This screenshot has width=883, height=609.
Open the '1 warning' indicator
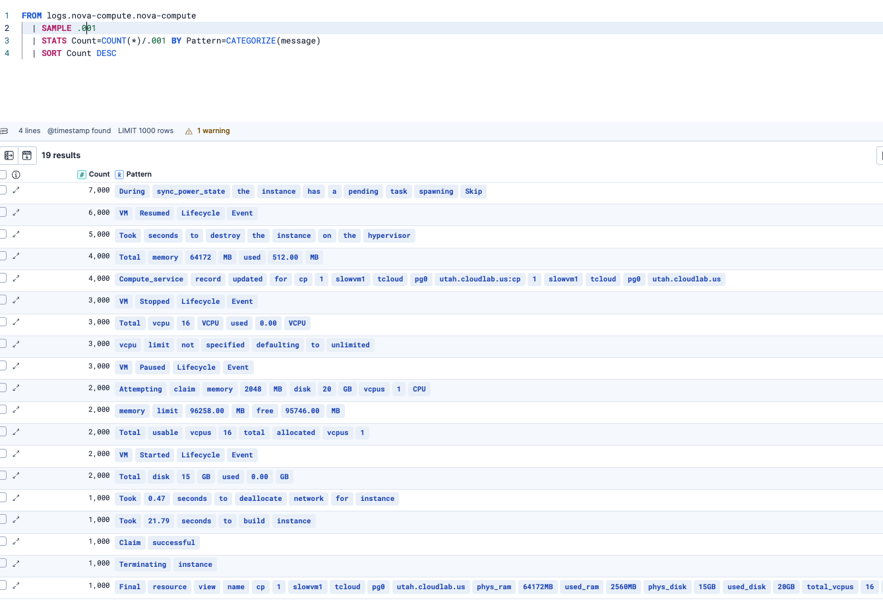pos(208,131)
